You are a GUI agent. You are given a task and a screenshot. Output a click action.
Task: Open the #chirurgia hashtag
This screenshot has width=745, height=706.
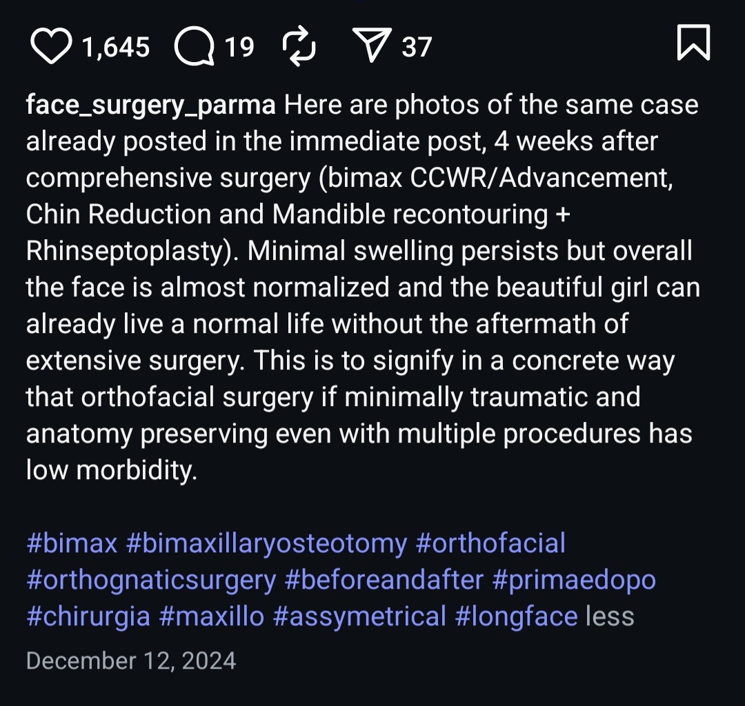pos(88,616)
